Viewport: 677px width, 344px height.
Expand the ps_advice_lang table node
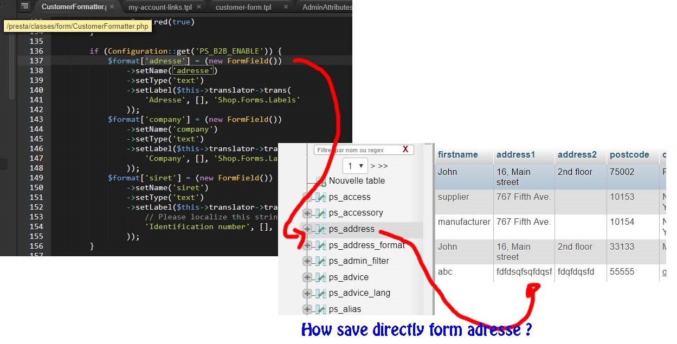(x=307, y=293)
